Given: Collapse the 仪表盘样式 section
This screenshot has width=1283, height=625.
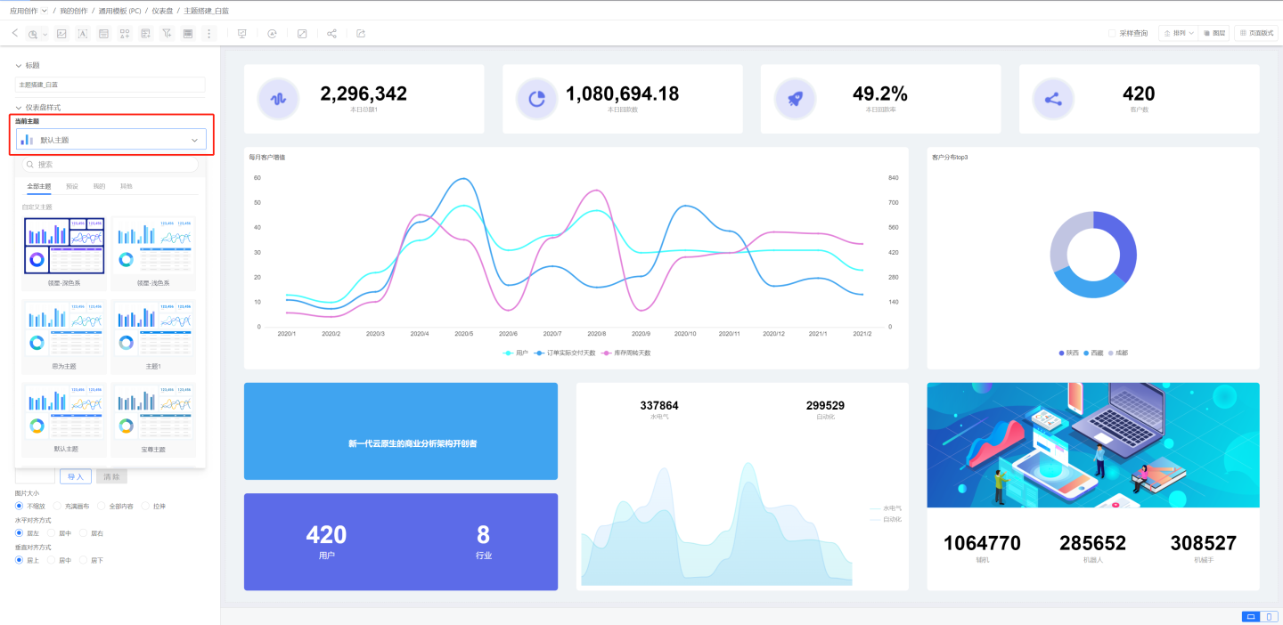Looking at the screenshot, I should coord(19,108).
